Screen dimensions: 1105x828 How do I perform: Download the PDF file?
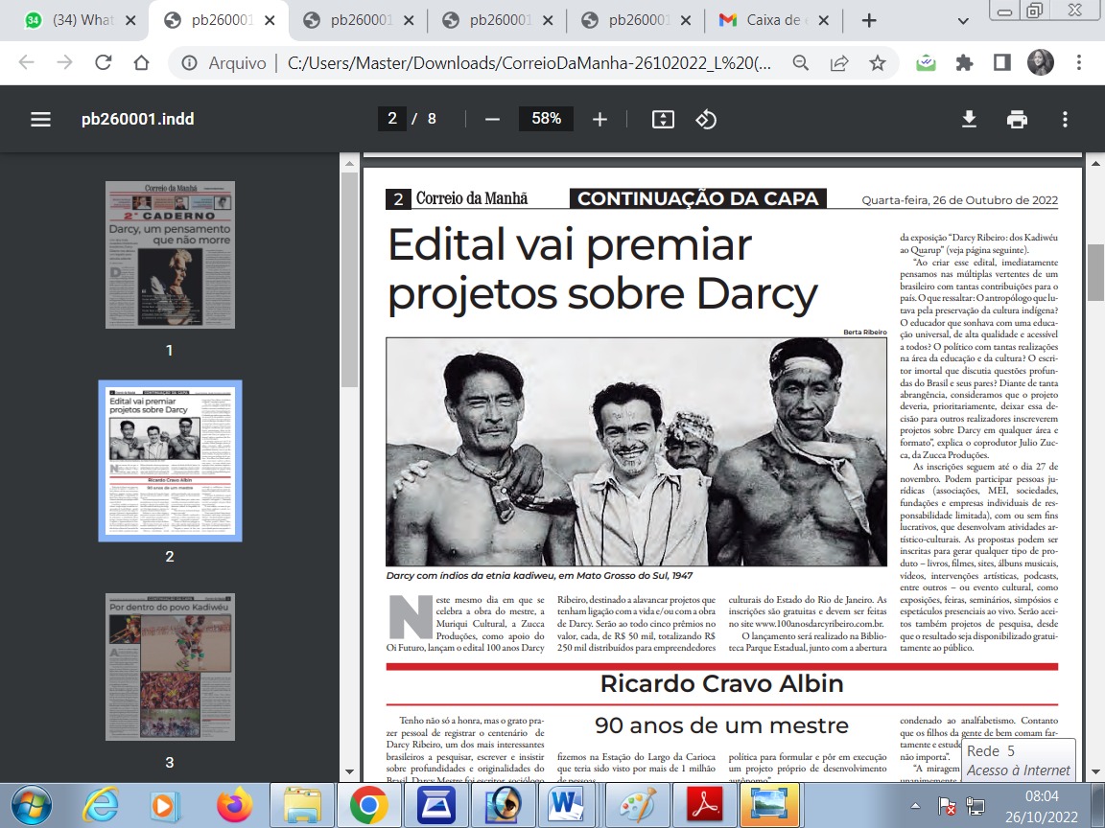point(970,119)
